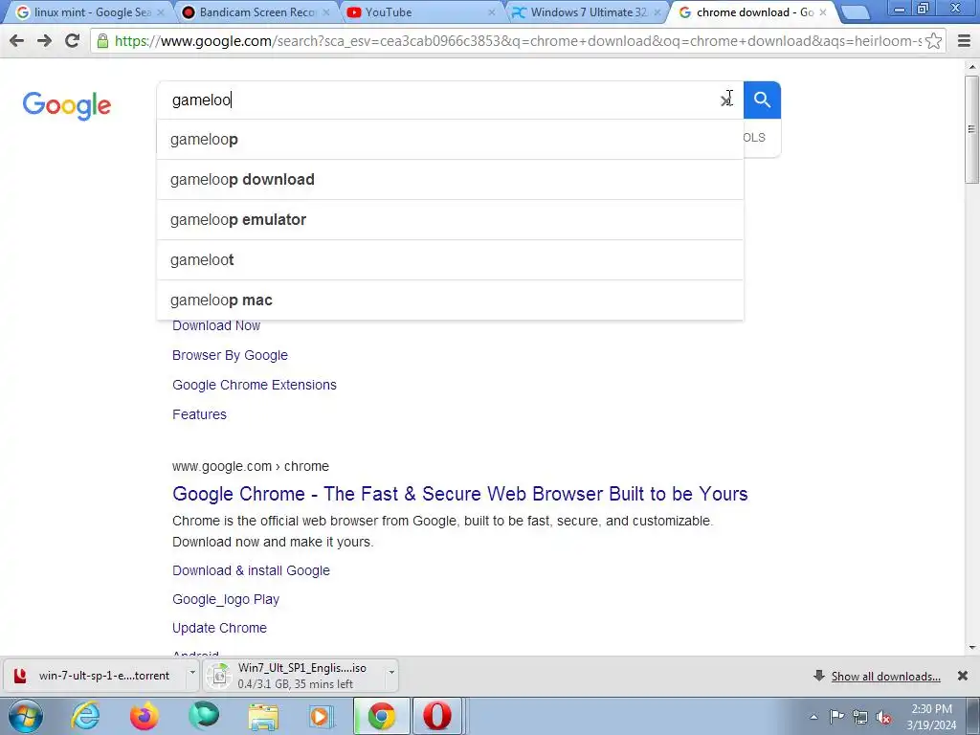This screenshot has width=980, height=735.
Task: Open the Browser By Google link
Action: (x=230, y=355)
